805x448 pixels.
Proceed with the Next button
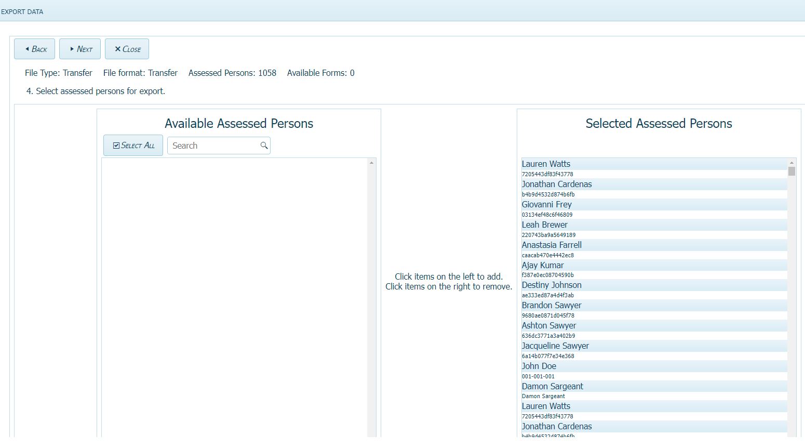(80, 49)
